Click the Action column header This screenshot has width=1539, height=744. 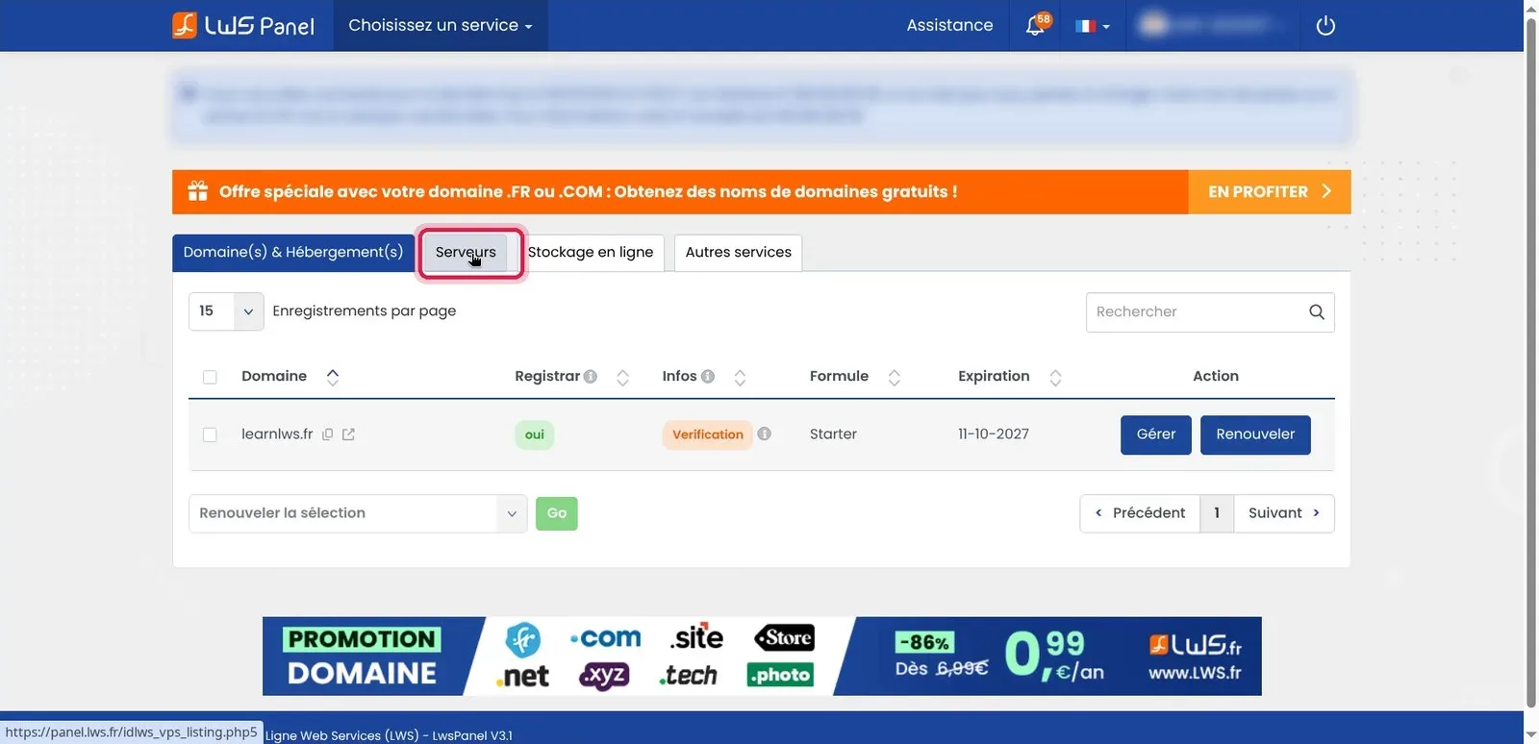tap(1216, 376)
